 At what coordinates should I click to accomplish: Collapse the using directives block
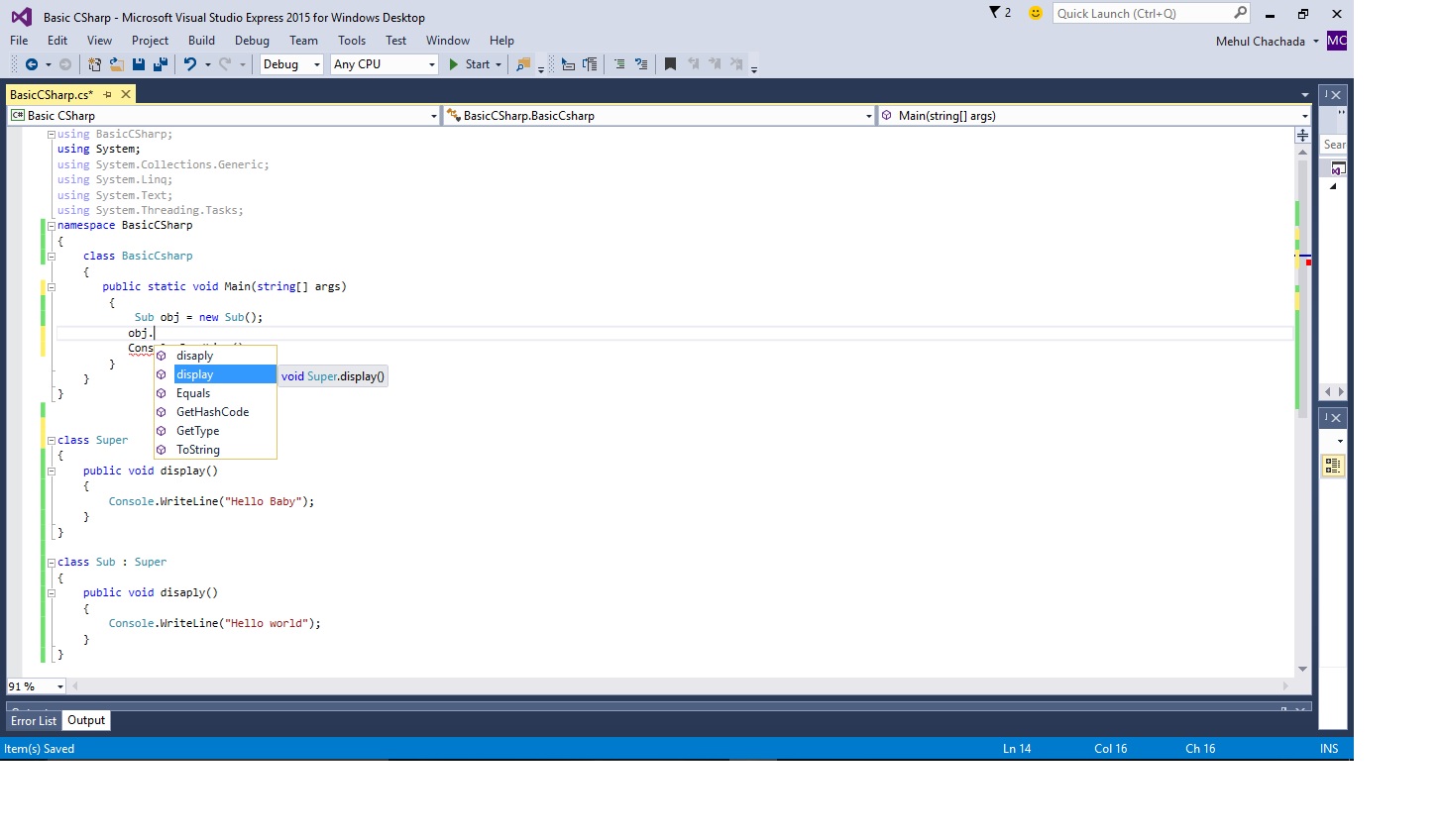pyautogui.click(x=52, y=135)
